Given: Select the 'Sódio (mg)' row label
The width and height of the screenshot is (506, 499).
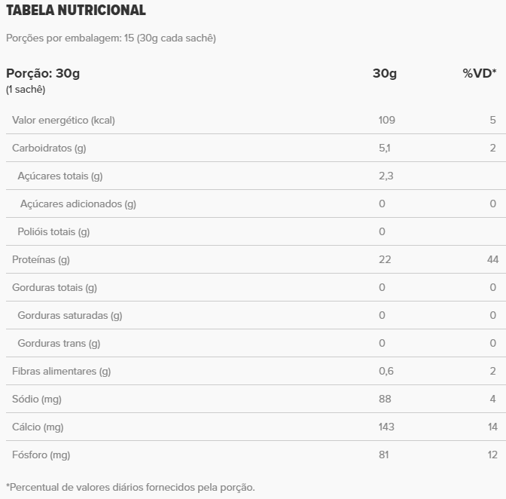Looking at the screenshot, I should coord(36,399).
